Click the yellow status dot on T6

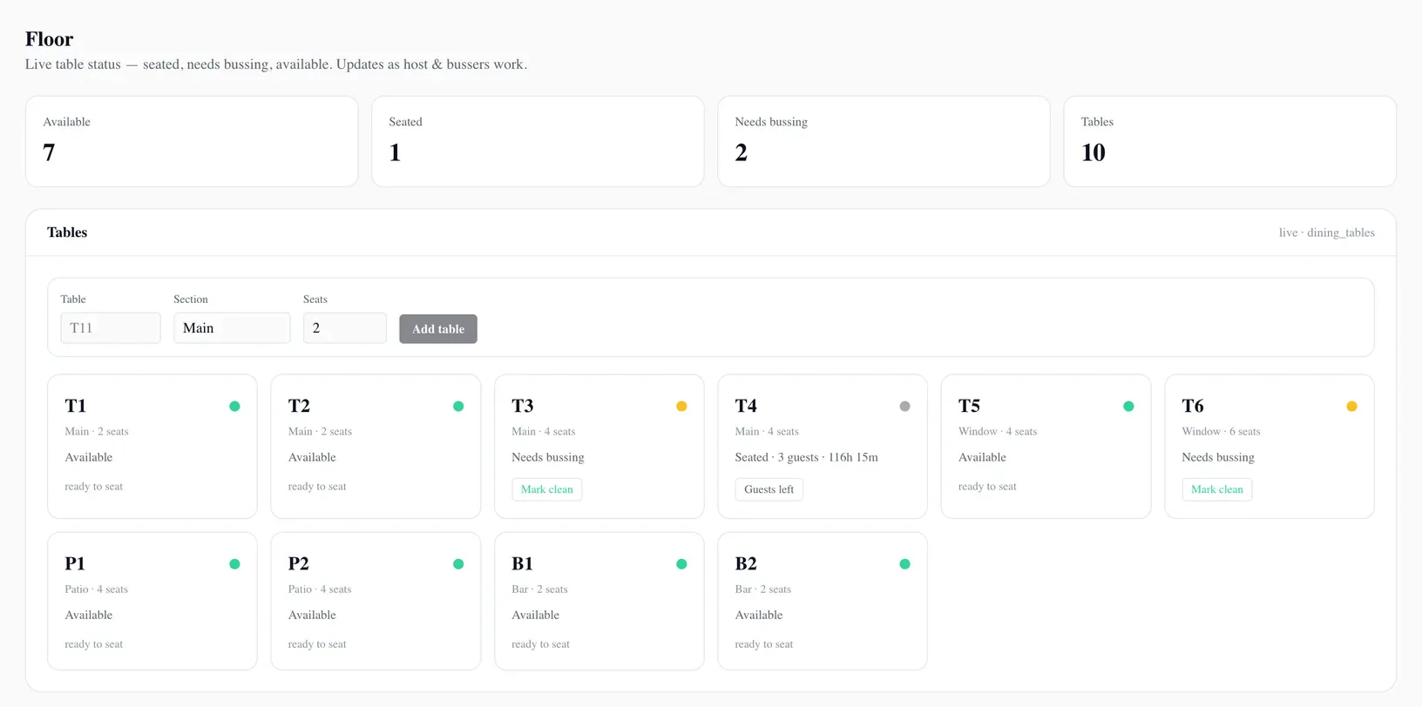tap(1351, 407)
